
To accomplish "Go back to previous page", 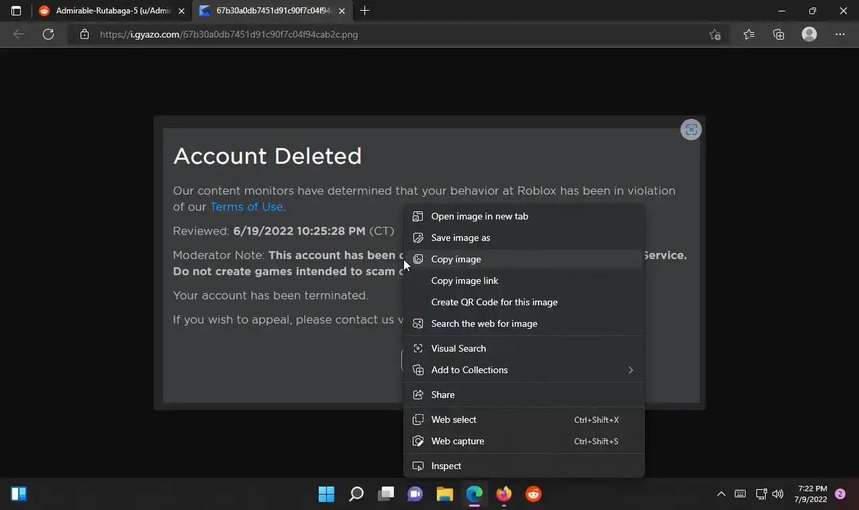I will 19,34.
